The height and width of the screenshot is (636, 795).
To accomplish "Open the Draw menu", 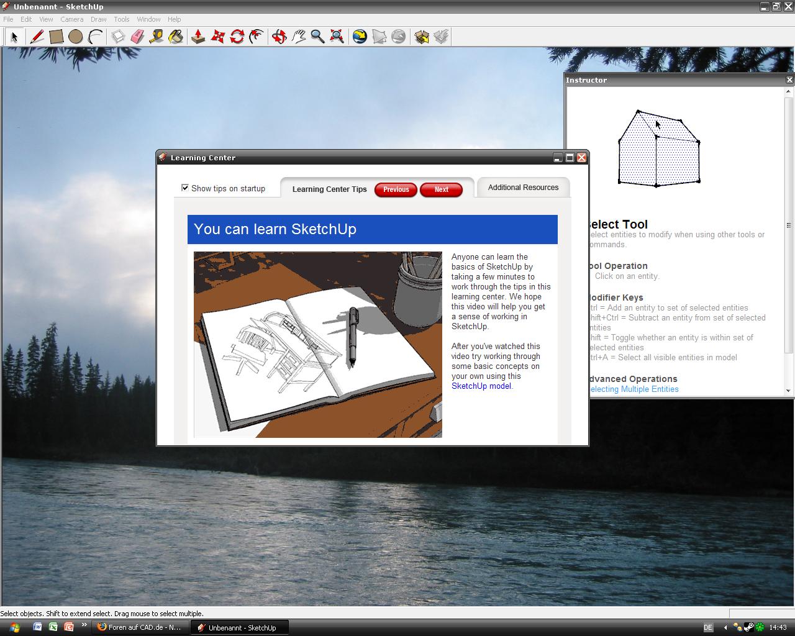I will [x=99, y=19].
